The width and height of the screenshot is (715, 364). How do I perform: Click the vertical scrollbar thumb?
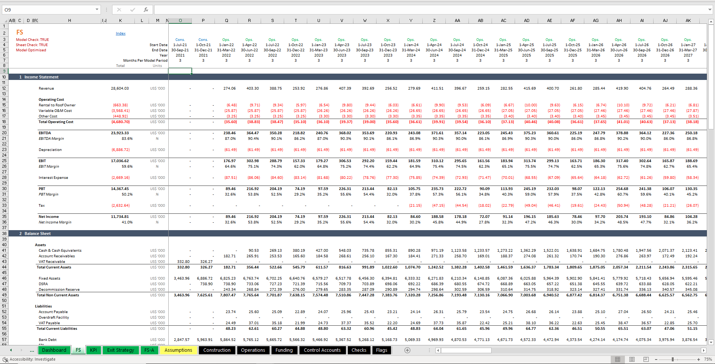pos(711,77)
